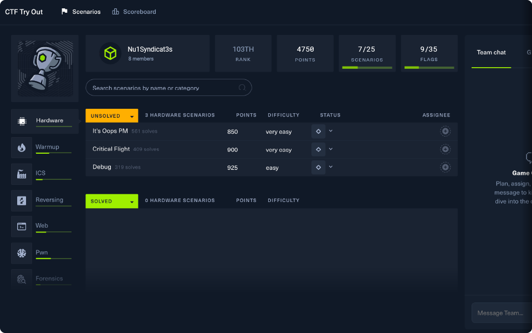Click the 103TH rank card
The height and width of the screenshot is (333, 532).
(x=243, y=53)
